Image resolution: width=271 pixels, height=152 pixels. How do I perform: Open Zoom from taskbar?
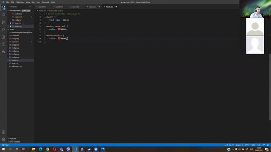pyautogui.click(x=96, y=149)
